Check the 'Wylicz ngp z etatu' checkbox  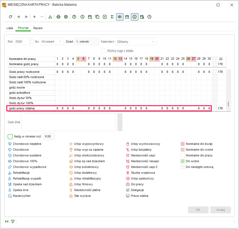pyautogui.click(x=103, y=51)
